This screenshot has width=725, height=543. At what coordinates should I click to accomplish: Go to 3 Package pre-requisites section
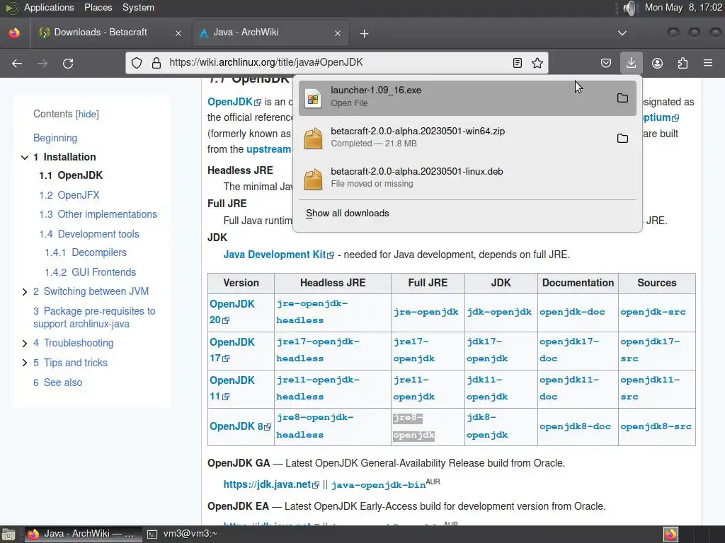pos(94,317)
